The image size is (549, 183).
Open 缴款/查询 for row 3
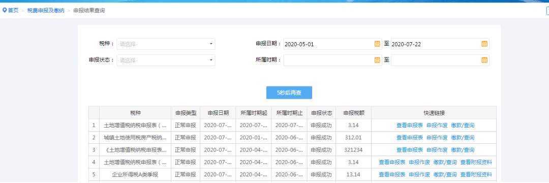462,150
